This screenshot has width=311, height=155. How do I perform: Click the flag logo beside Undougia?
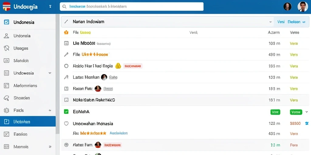point(6,6)
